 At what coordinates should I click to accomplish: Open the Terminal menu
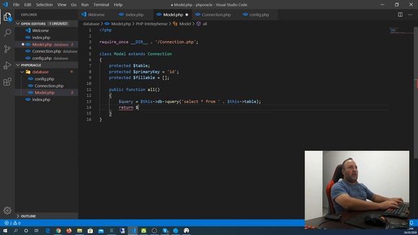click(101, 5)
